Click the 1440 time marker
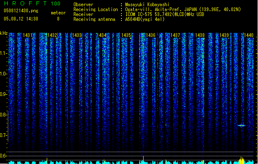258x164 pixels. pos(249,35)
